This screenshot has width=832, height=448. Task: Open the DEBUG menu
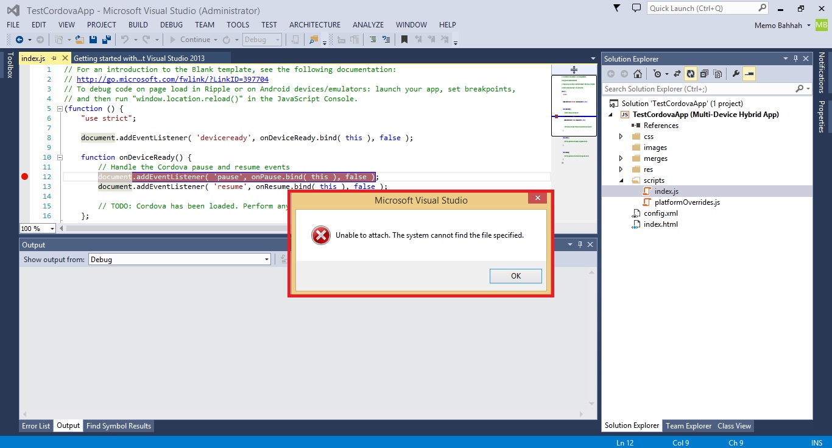(x=171, y=25)
